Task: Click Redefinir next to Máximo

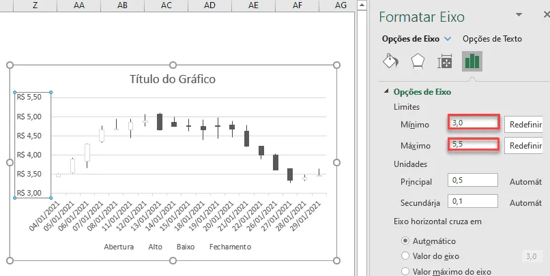Action: coord(523,146)
